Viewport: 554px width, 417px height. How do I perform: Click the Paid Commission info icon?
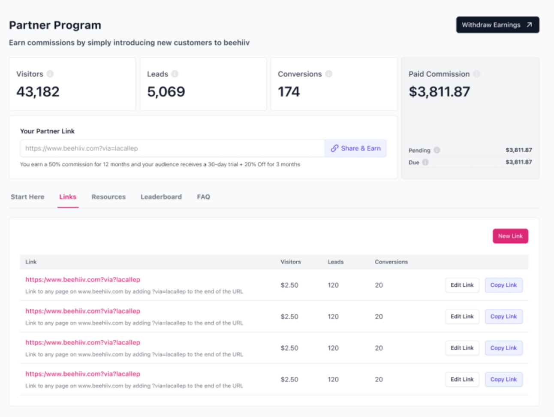(476, 74)
